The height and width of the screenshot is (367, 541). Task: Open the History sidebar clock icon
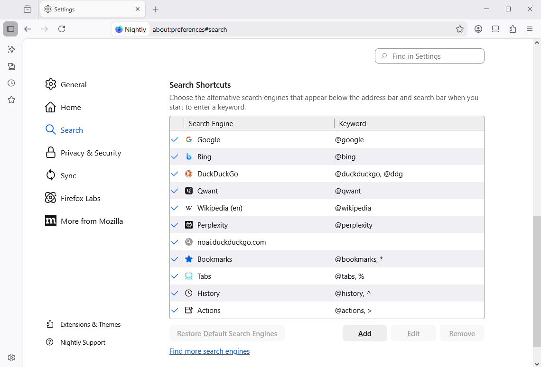click(11, 83)
